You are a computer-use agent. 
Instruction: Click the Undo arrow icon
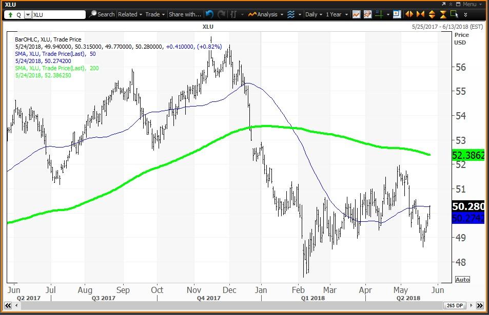pyautogui.click(x=209, y=14)
